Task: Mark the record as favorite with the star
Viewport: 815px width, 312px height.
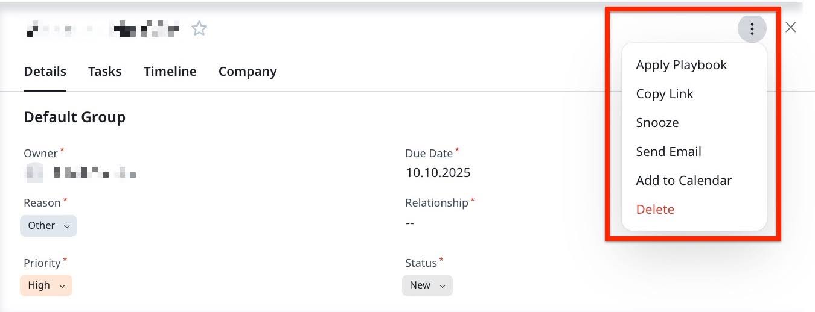Action: [x=199, y=28]
